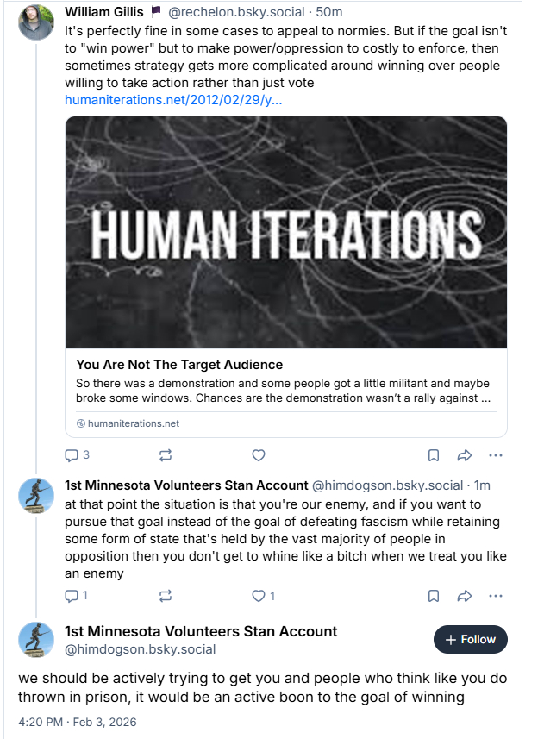The width and height of the screenshot is (544, 739).
Task: Open the humaniterations.net article link
Action: click(x=173, y=100)
